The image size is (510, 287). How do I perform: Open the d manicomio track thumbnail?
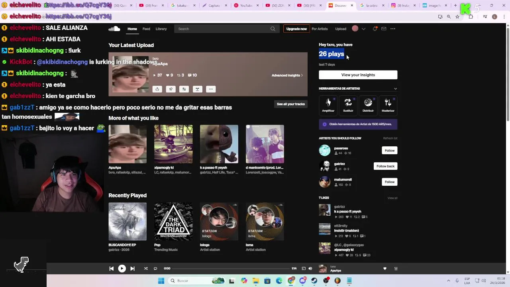[x=265, y=144]
